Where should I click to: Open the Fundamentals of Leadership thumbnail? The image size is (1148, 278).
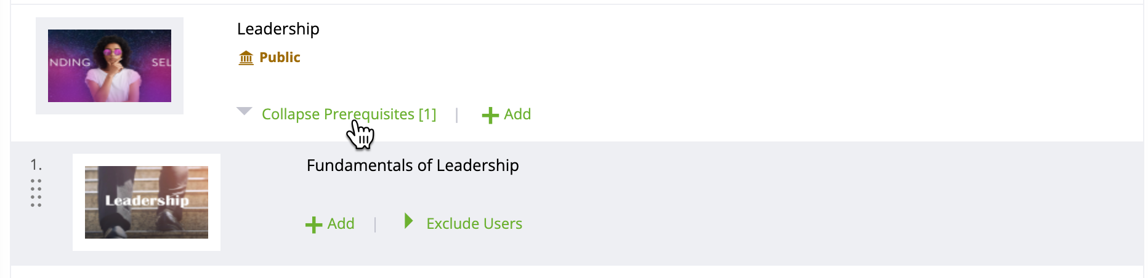pyautogui.click(x=147, y=202)
